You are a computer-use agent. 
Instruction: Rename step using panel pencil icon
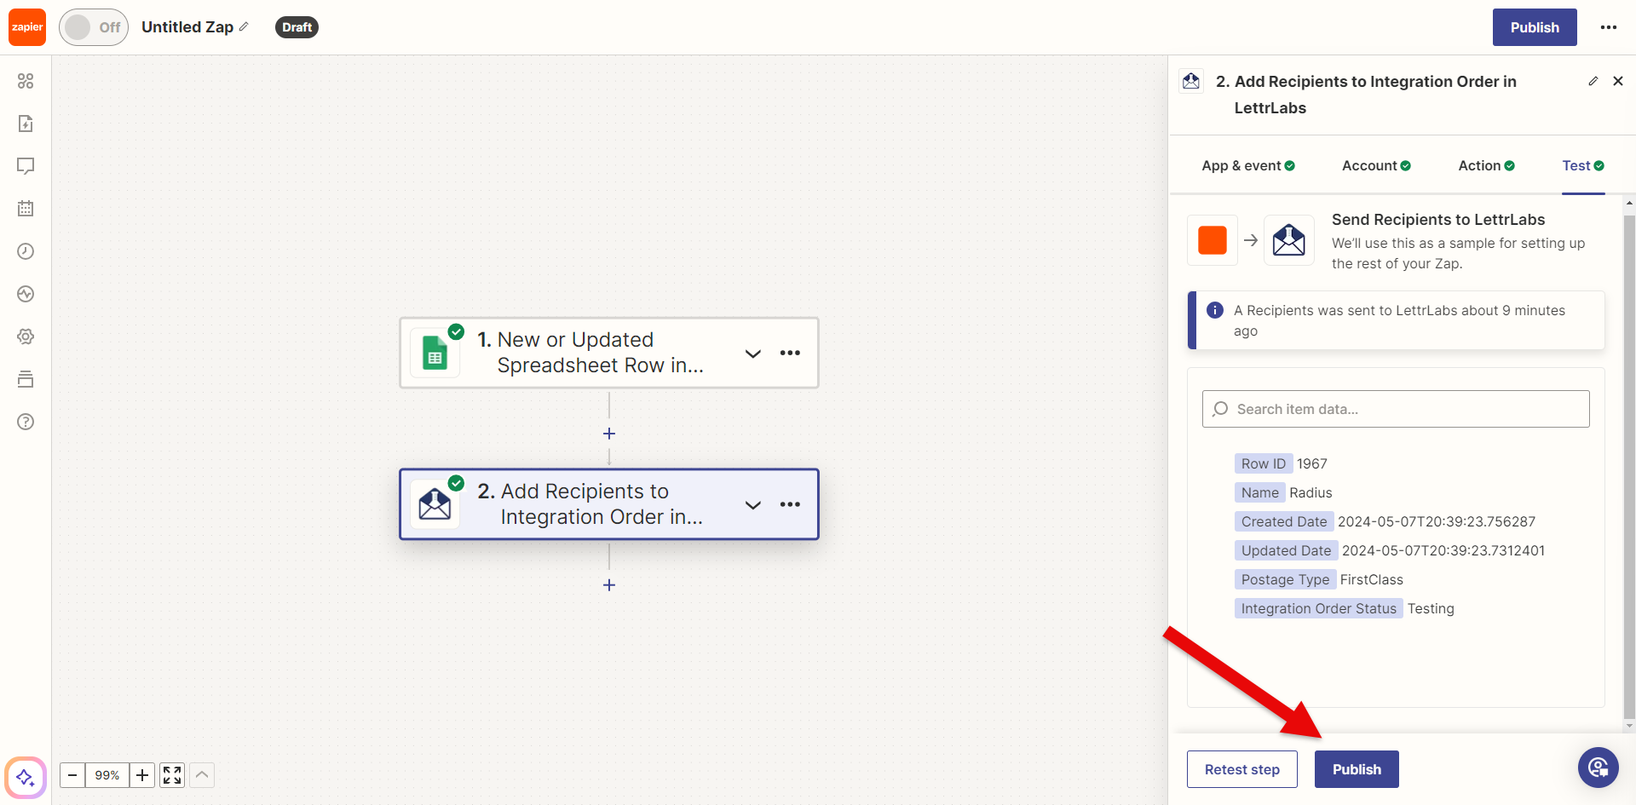click(x=1593, y=81)
